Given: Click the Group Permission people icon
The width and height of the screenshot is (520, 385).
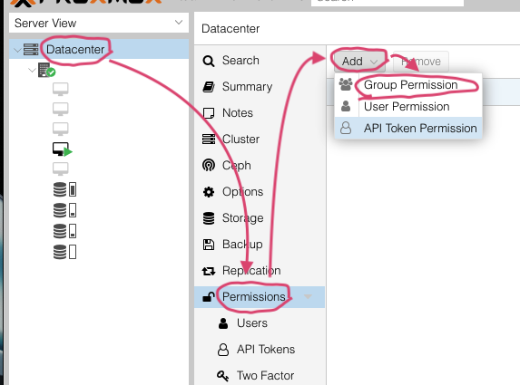Looking at the screenshot, I should [x=346, y=84].
